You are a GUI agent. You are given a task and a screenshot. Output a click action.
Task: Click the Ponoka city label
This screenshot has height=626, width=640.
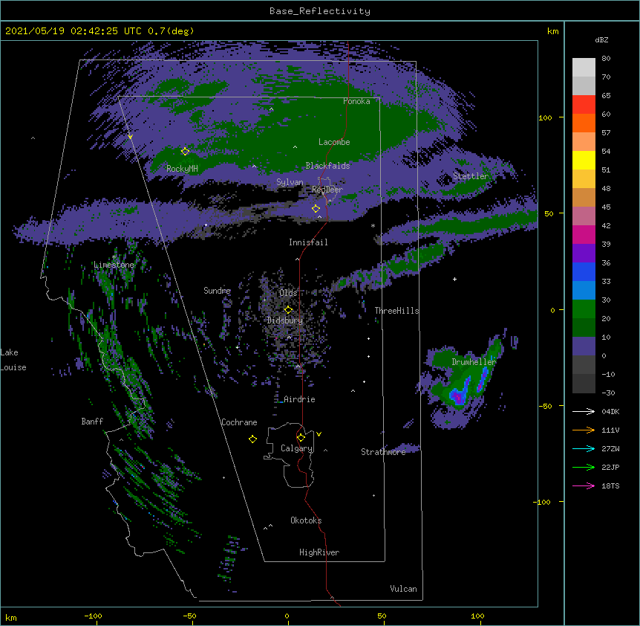(356, 101)
